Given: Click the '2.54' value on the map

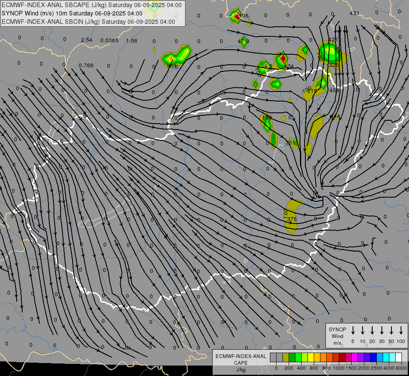Looking at the screenshot, I should pos(86,40).
